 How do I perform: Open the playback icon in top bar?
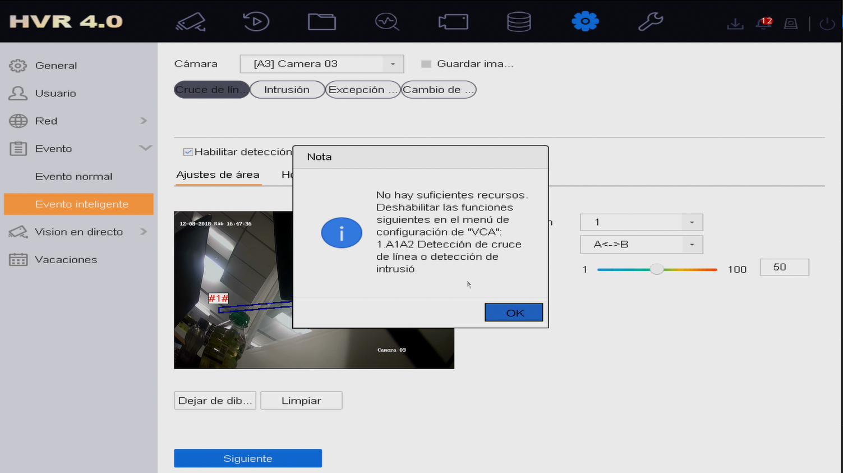(256, 22)
